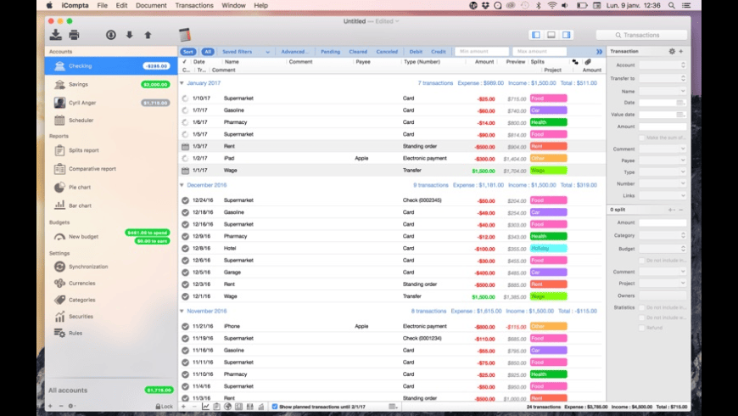
Task: Click the Lock button in sidebar footer
Action: point(165,406)
